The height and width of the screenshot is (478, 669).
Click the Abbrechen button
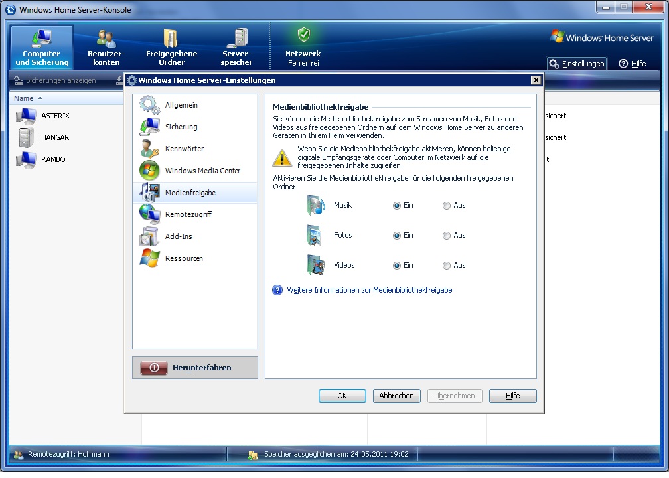tap(396, 396)
